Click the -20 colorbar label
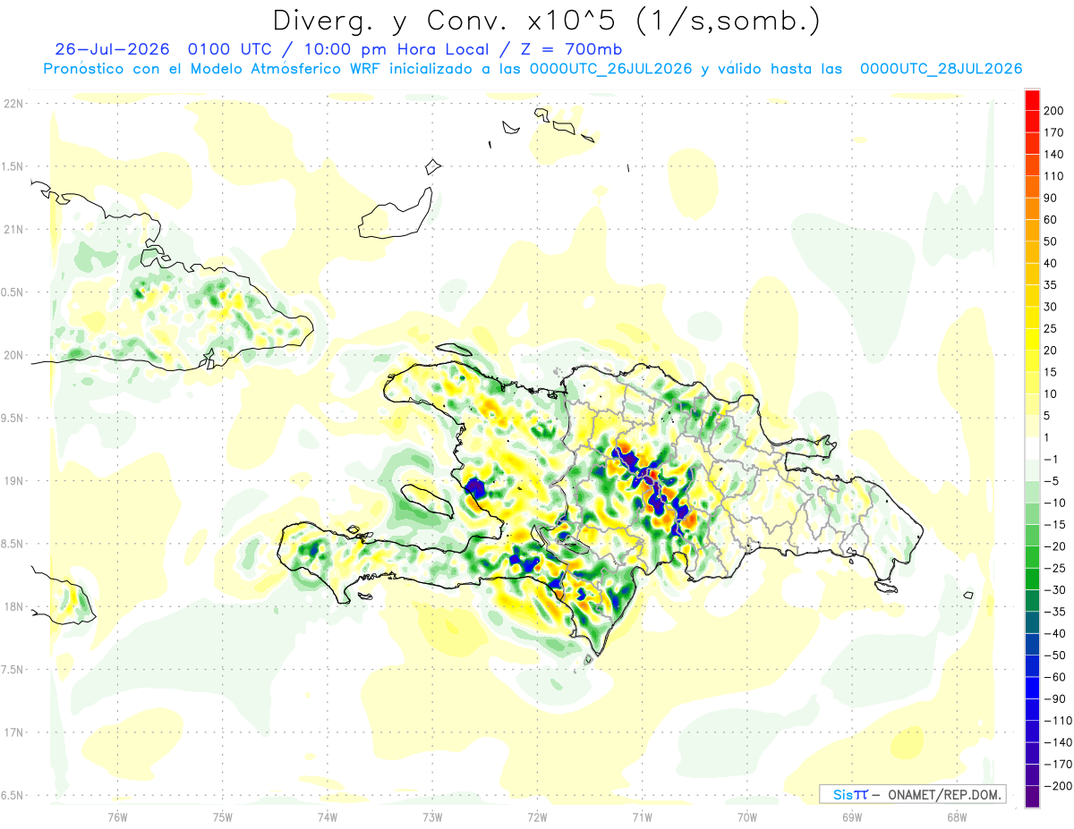The width and height of the screenshot is (1074, 829). coord(1054,546)
